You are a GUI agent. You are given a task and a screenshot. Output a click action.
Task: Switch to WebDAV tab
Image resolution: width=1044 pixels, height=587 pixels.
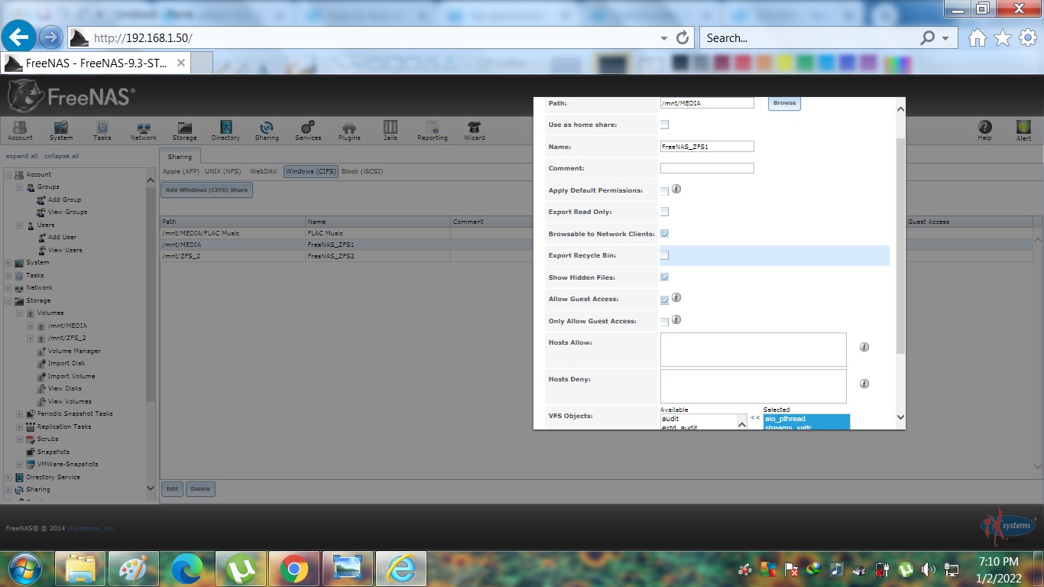[264, 172]
